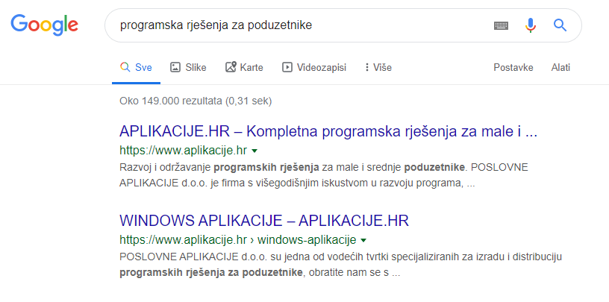
Task: Click the https://www.aplikacije.hr URL of the first result
Action: point(184,150)
